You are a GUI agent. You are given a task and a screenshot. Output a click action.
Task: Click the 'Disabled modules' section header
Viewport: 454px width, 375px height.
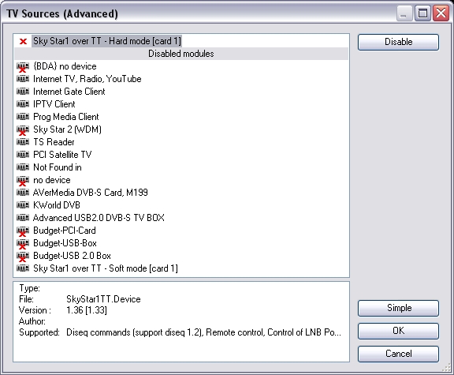[x=181, y=54]
